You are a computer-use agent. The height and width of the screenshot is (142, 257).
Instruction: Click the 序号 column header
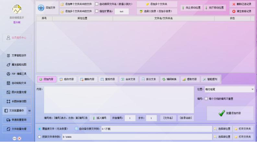(44, 18)
